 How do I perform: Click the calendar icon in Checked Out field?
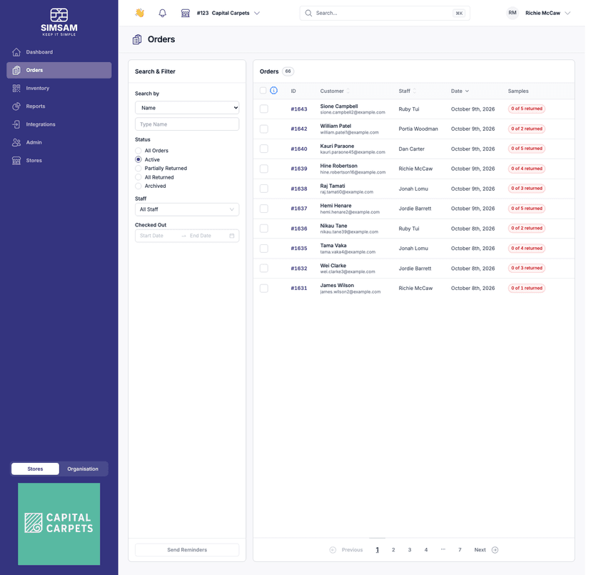(x=232, y=236)
